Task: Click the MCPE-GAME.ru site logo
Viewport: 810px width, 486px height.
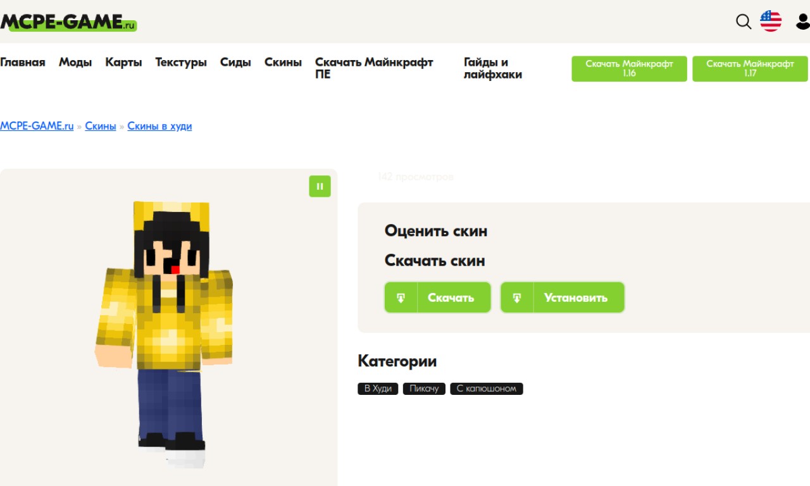Action: (68, 22)
